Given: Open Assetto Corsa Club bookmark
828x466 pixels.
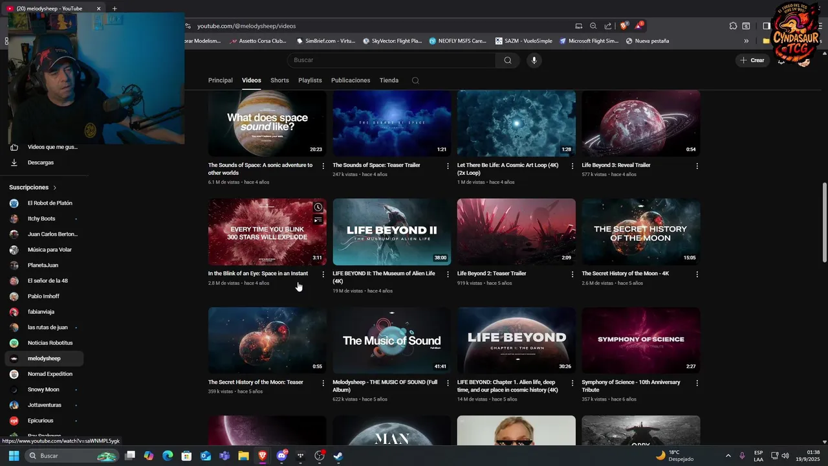Looking at the screenshot, I should pyautogui.click(x=257, y=41).
